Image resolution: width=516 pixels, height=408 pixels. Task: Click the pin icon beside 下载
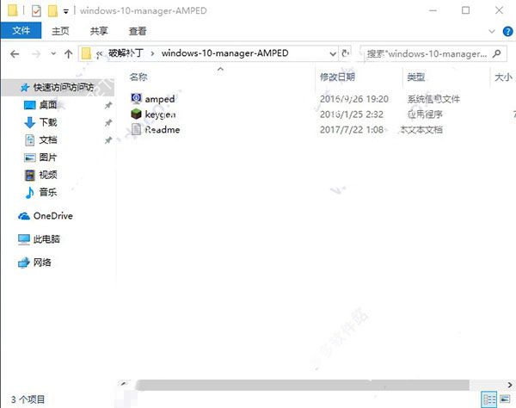108,123
